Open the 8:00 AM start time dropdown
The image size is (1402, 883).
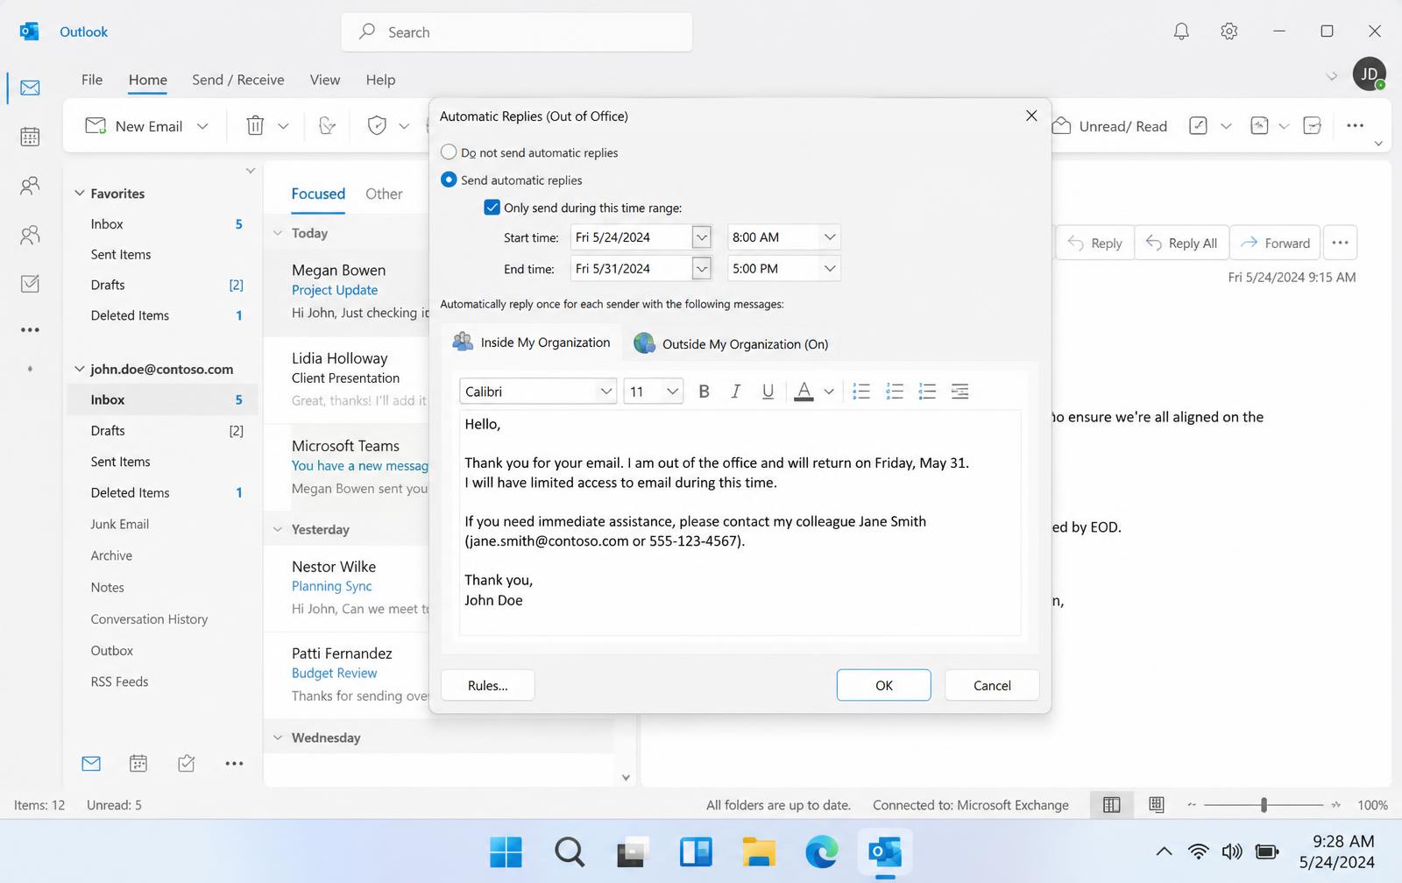click(829, 237)
